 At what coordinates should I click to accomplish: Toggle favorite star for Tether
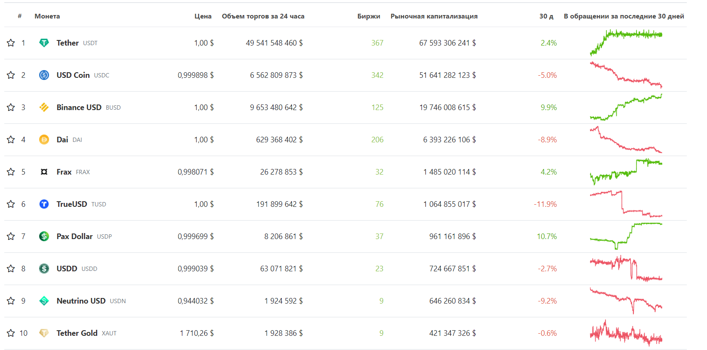(11, 43)
